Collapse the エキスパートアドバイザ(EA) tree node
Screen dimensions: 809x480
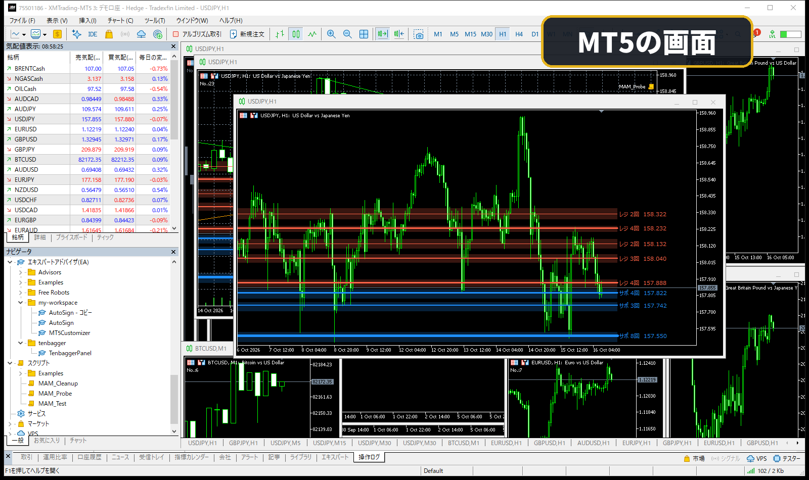10,262
